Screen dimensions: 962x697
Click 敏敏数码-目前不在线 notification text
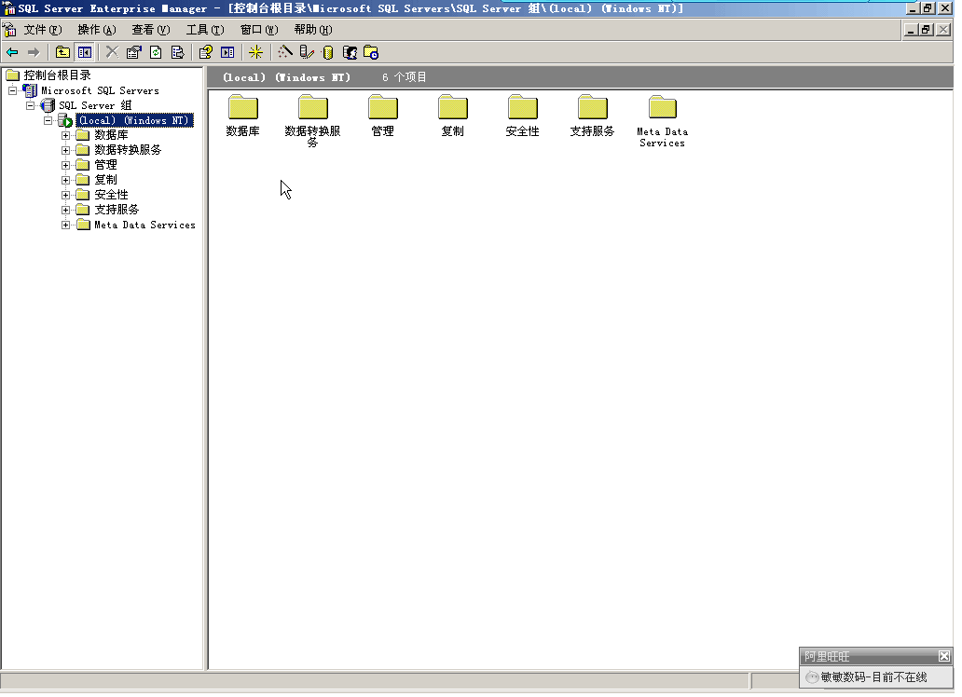click(x=873, y=677)
